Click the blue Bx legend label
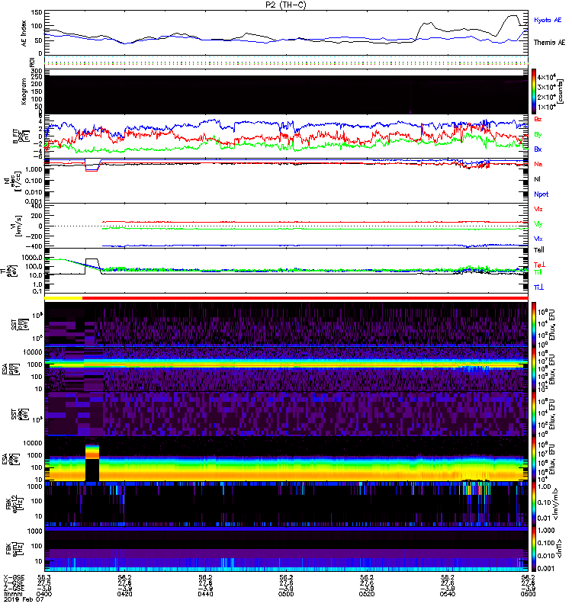 pyautogui.click(x=538, y=149)
